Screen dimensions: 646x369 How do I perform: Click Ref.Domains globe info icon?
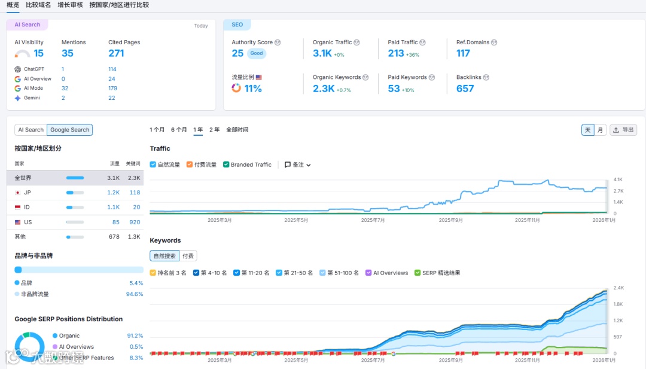click(495, 42)
